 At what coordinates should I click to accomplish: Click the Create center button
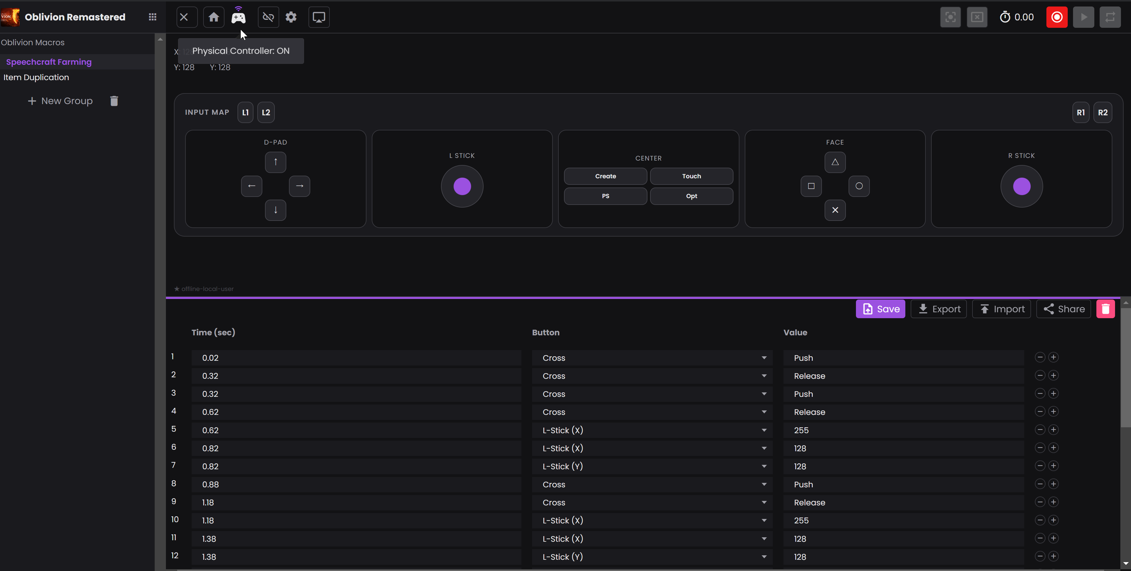(605, 176)
